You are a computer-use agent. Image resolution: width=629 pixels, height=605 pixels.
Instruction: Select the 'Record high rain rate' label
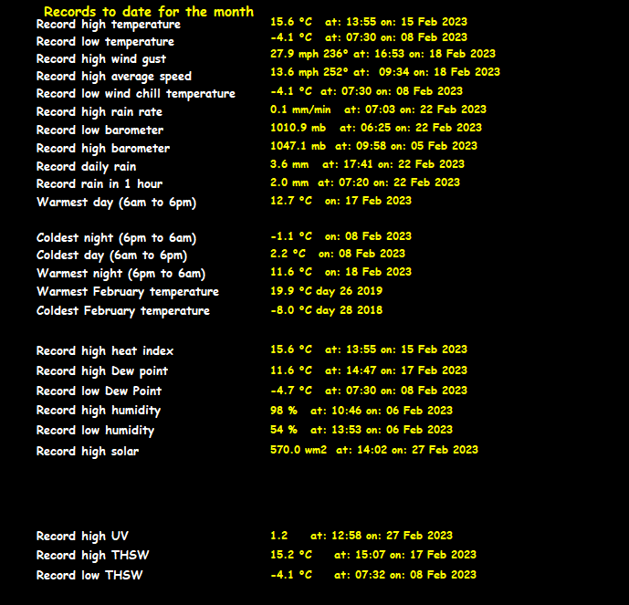(100, 112)
